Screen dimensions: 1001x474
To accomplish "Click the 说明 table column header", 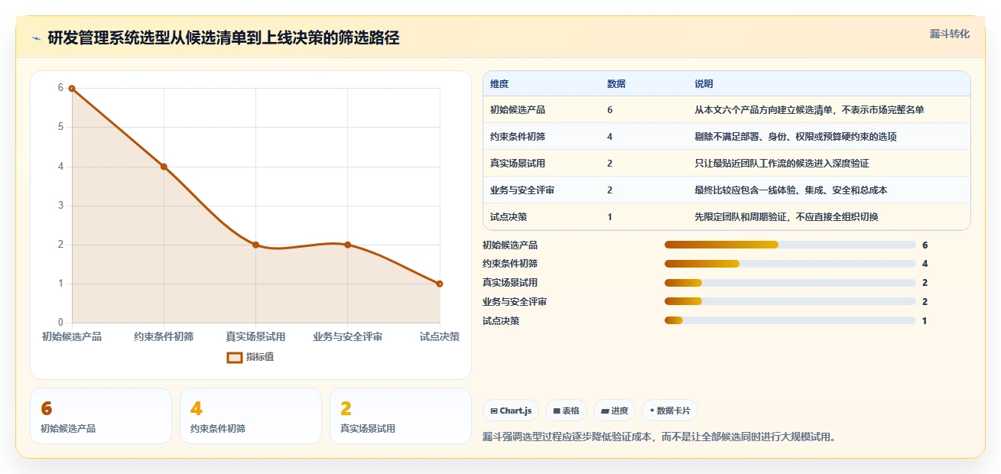I will (704, 83).
